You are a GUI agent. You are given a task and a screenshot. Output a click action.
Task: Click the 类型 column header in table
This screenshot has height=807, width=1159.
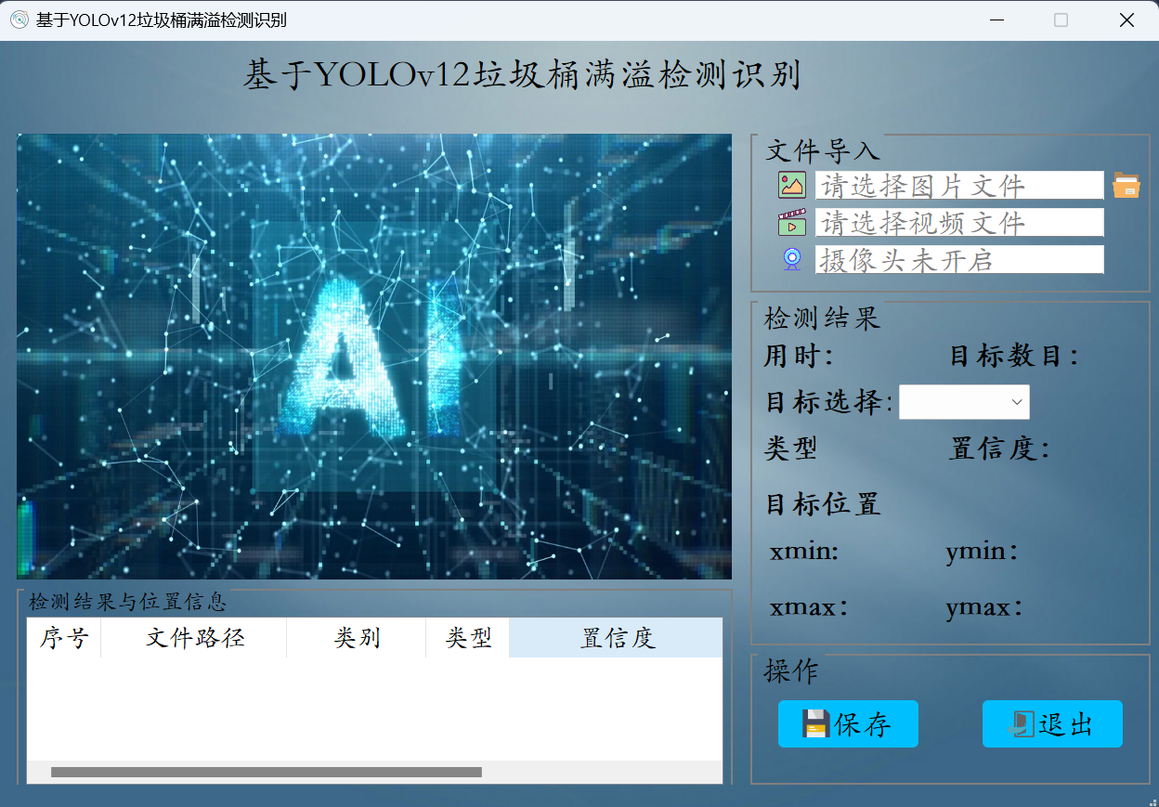(x=468, y=638)
